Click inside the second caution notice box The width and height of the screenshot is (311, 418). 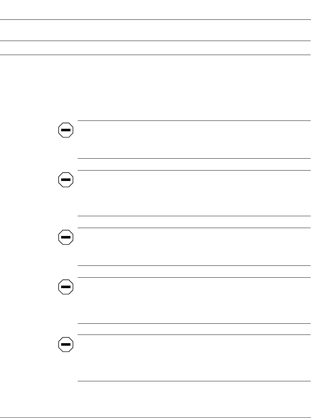coord(194,193)
